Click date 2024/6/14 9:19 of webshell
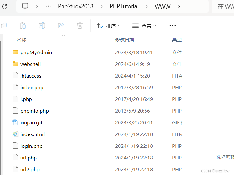The height and width of the screenshot is (175, 234). click(x=132, y=64)
